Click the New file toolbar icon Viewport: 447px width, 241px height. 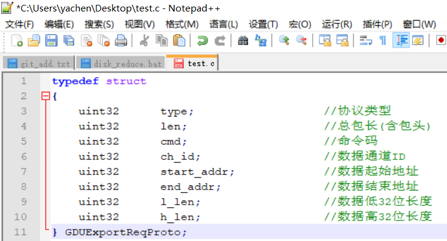(17, 40)
